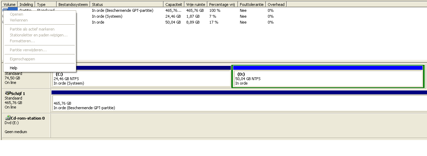Click free space value 1,87 GB
Image resolution: width=427 pixels, height=156 pixels.
[x=193, y=16]
